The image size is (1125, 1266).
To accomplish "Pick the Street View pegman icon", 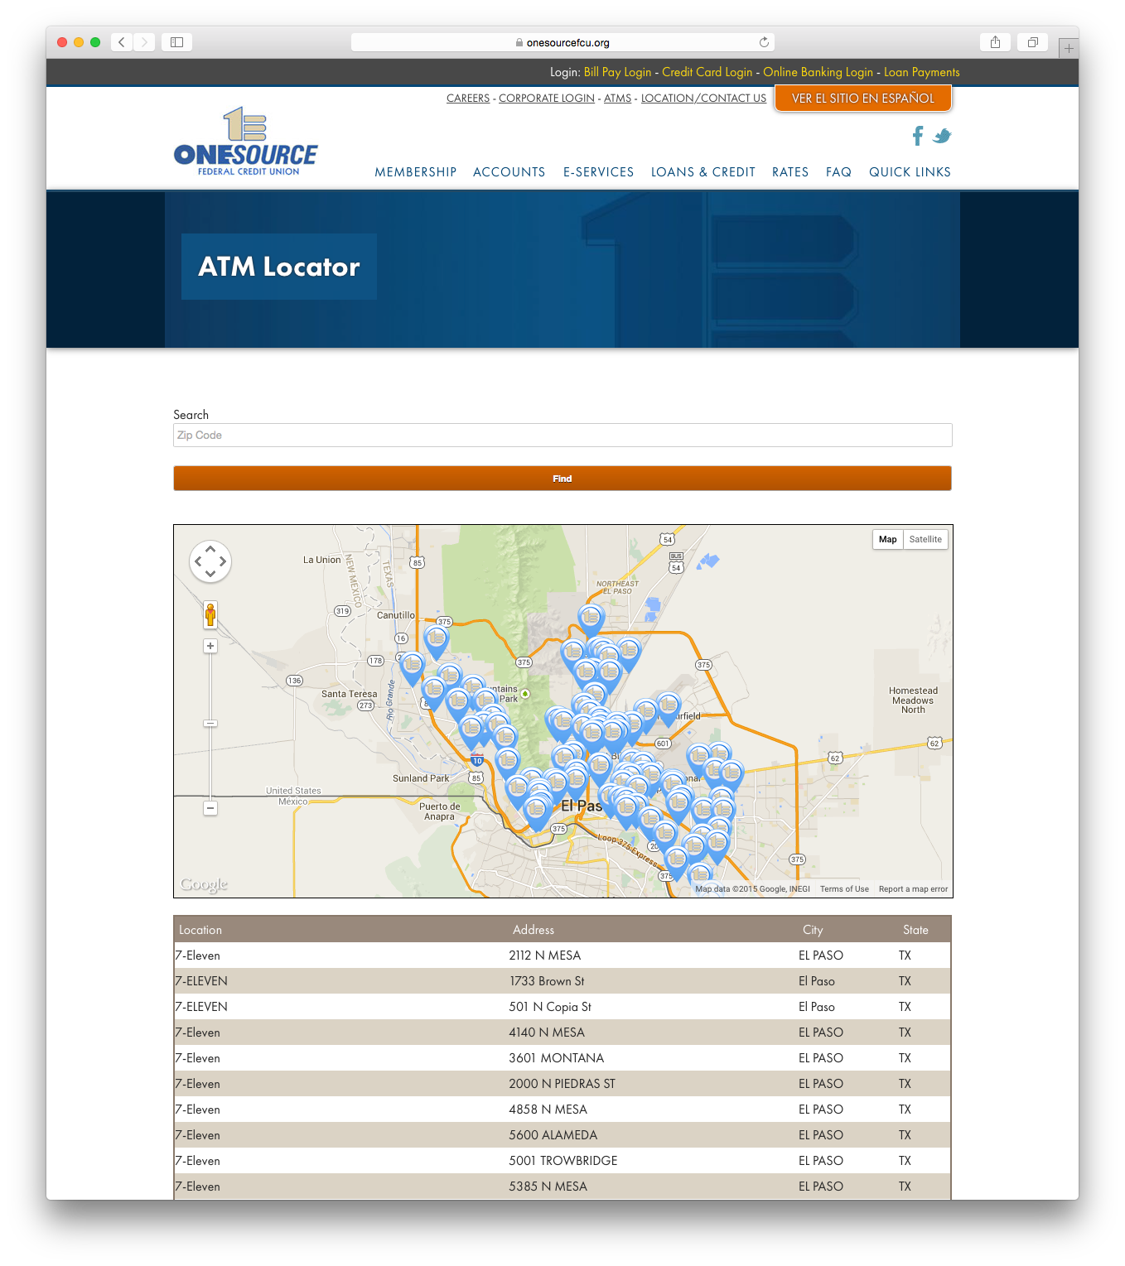I will coord(210,614).
